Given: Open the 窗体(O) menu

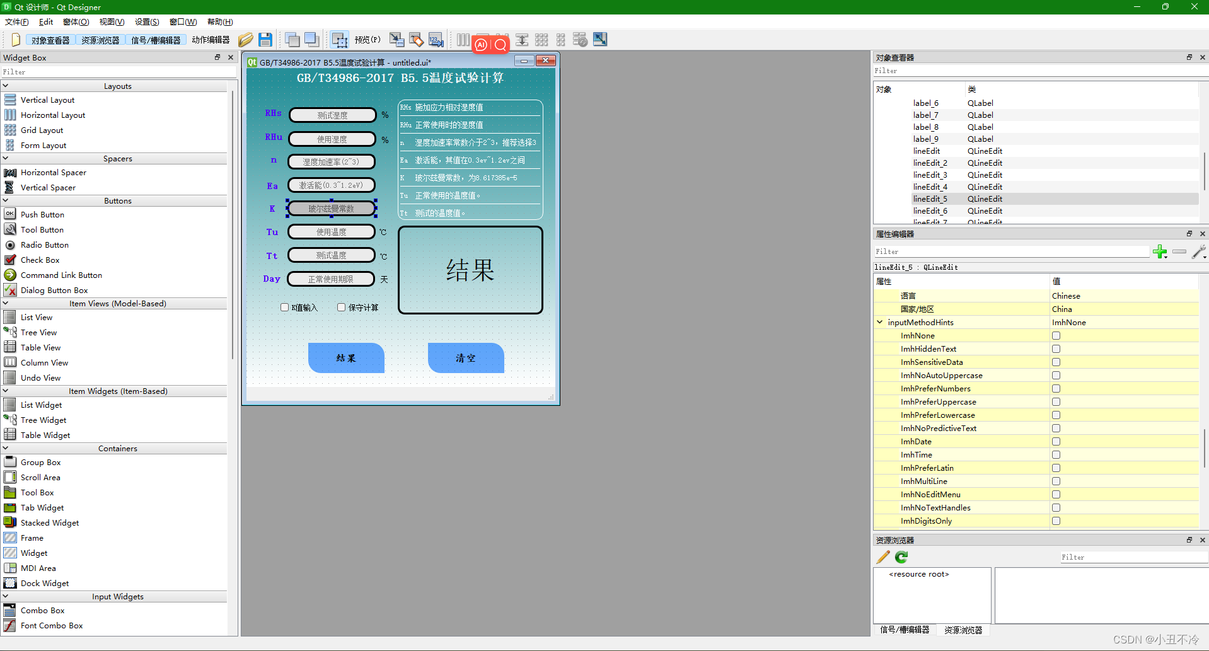Looking at the screenshot, I should 76,22.
